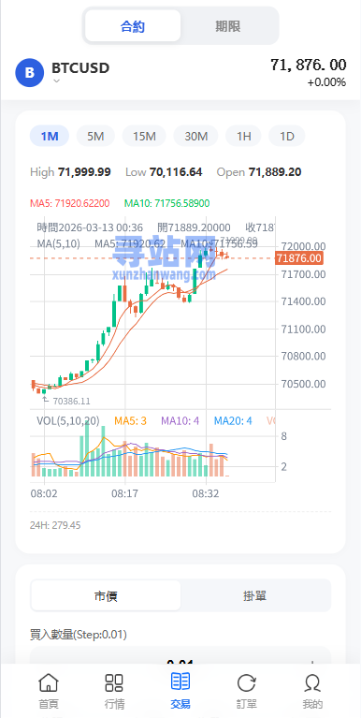Expand the BTCUSD symbol chevron
This screenshot has width=361, height=718.
tap(56, 81)
